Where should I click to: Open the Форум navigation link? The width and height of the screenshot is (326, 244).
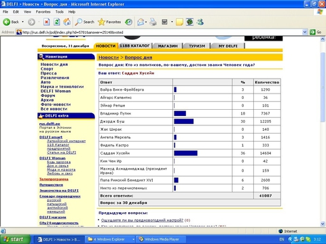pyautogui.click(x=48, y=96)
